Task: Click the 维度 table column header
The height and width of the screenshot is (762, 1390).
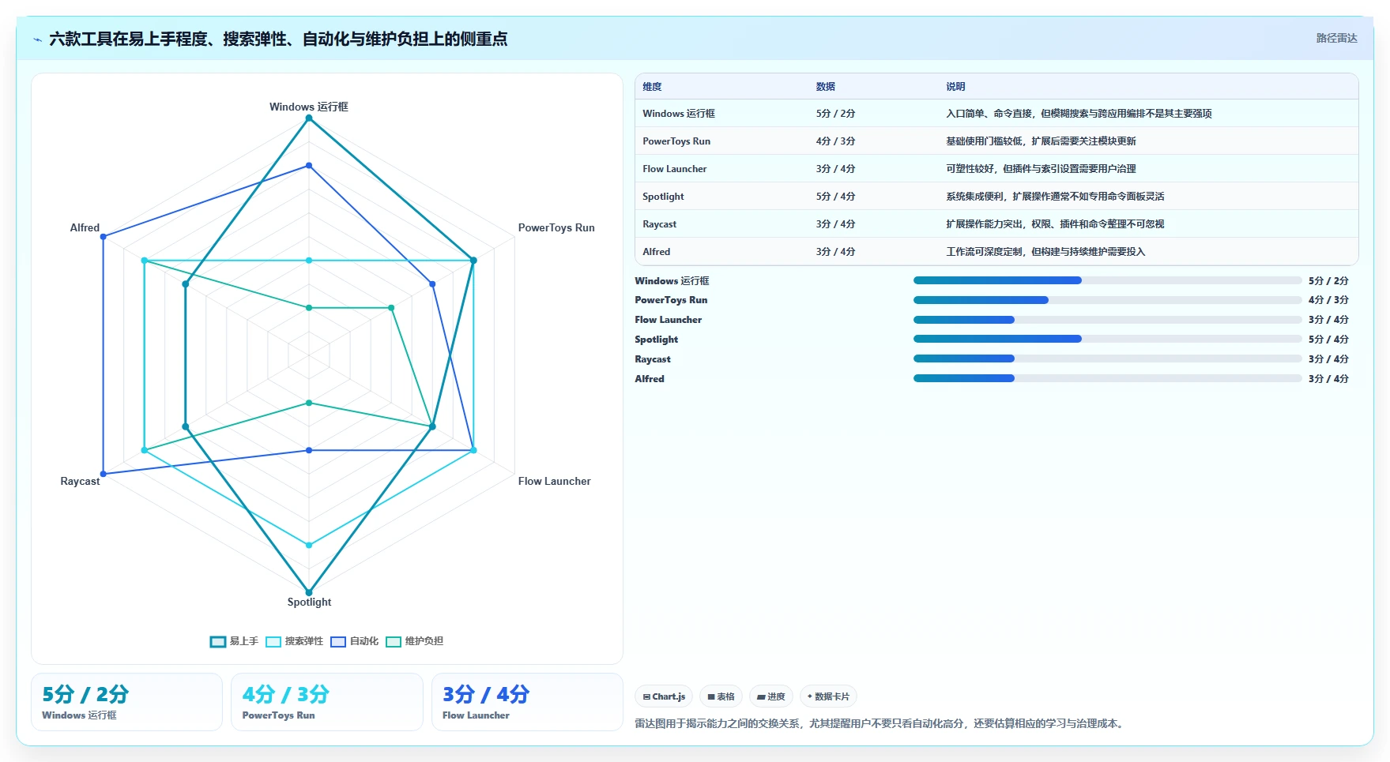Action: point(652,87)
